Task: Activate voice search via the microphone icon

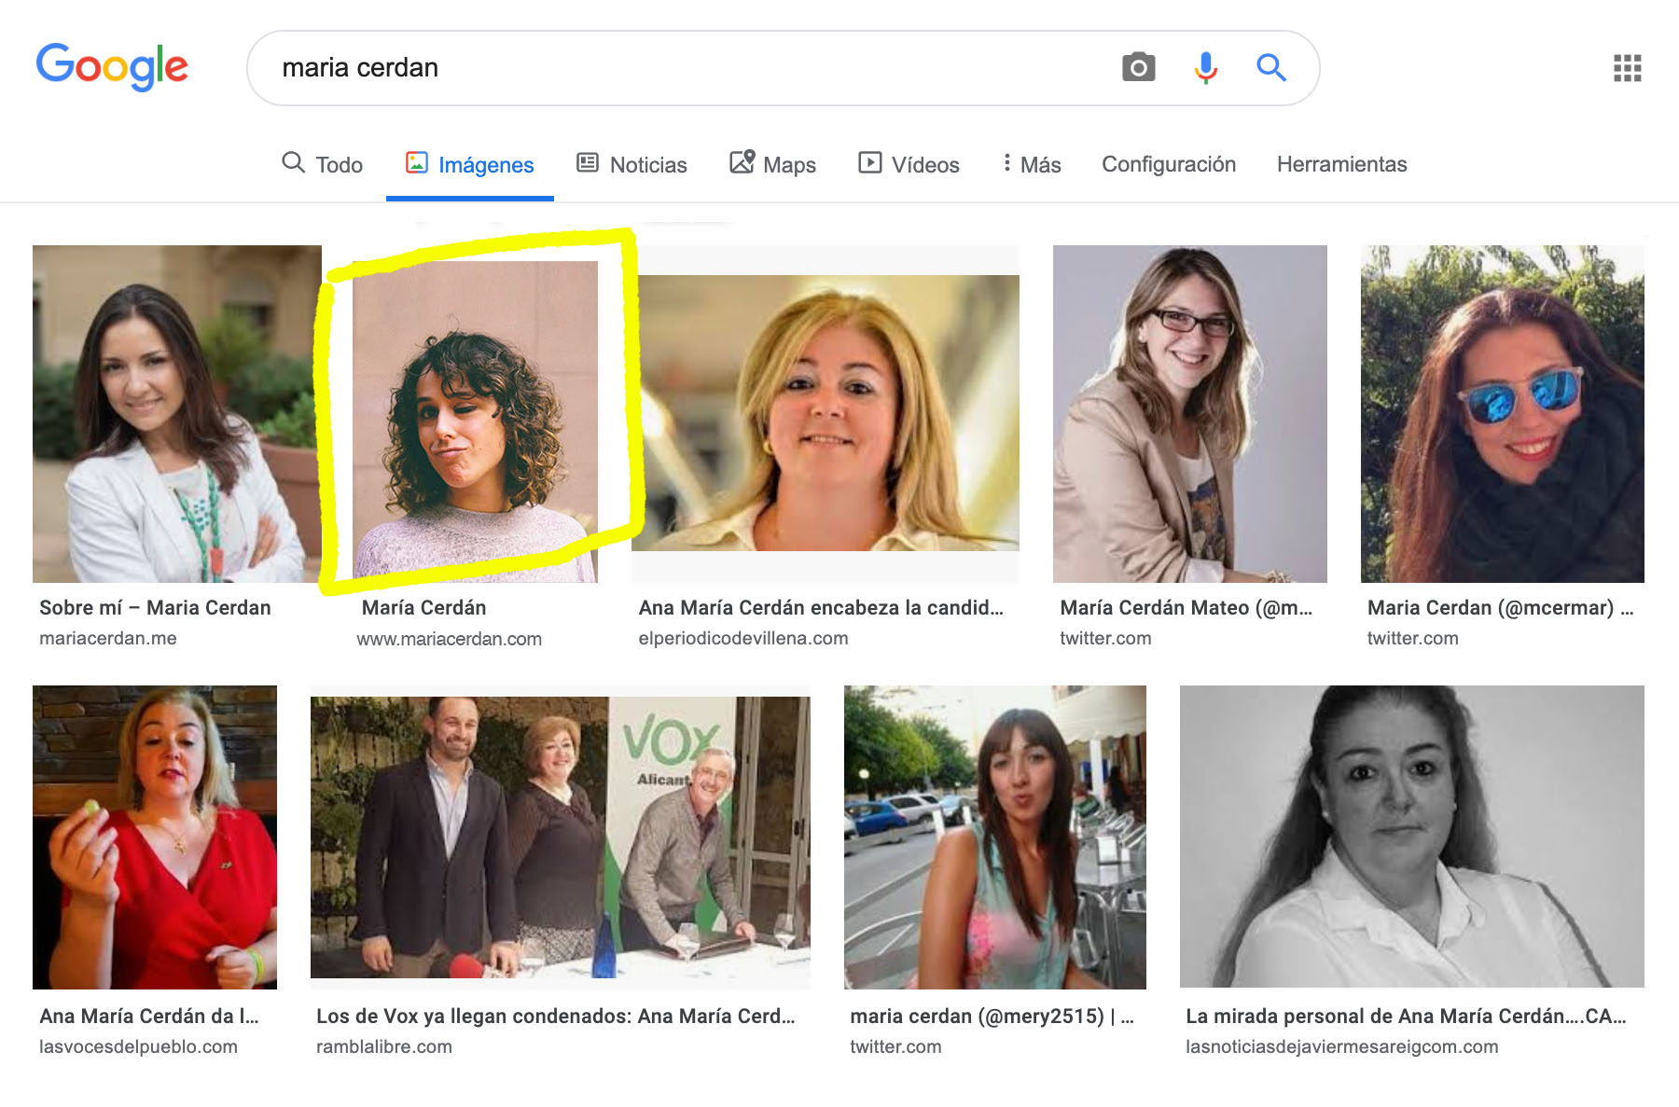Action: click(x=1205, y=66)
